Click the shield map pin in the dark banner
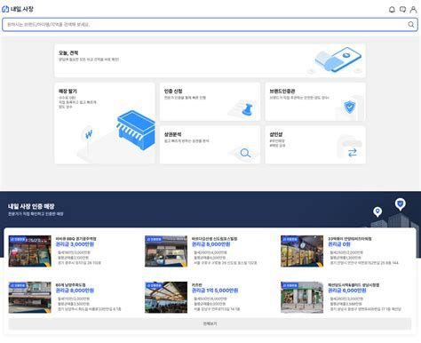421x343 pixels. 401,204
